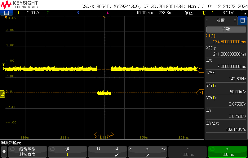Click the trigger time reference triangle at top
Image resolution: width=248 pixels, height=158 pixels.
(x=104, y=17)
